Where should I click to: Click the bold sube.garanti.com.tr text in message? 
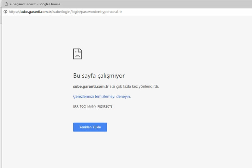[91, 86]
